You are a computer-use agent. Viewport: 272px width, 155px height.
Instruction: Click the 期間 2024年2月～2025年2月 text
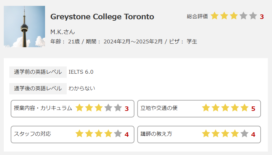pos(124,42)
